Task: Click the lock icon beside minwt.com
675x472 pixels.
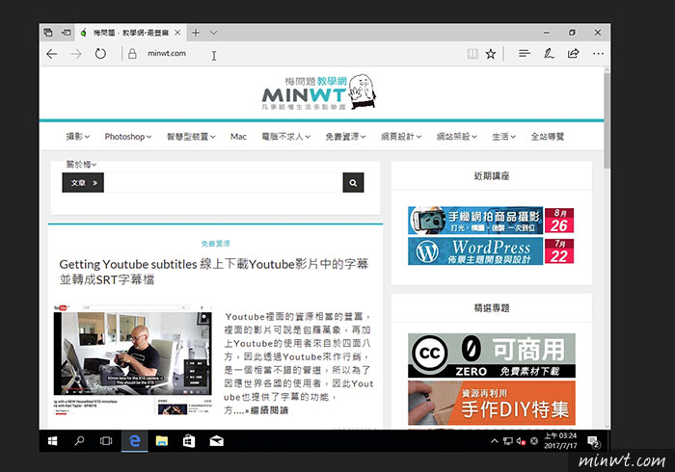Action: pyautogui.click(x=133, y=53)
